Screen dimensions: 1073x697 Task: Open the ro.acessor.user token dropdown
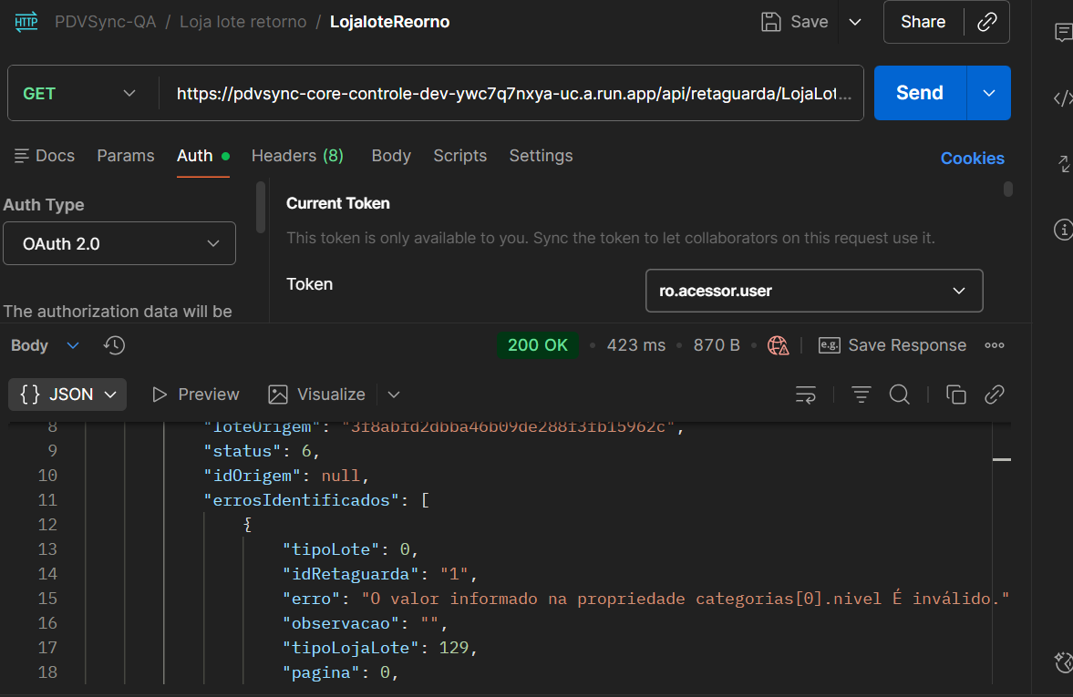(813, 291)
